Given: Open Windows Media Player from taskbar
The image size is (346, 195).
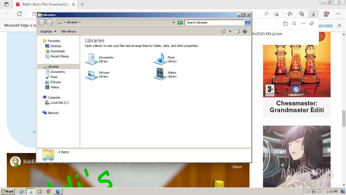Looking at the screenshot, I should [x=40, y=191].
